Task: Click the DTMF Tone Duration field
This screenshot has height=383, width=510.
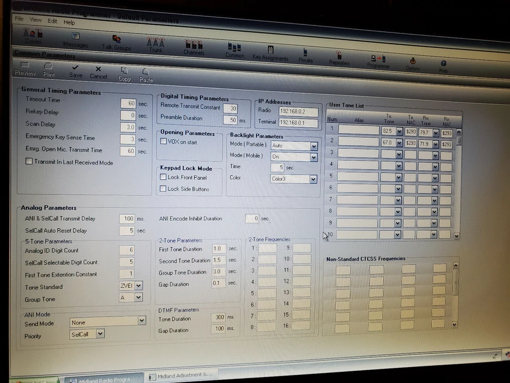Action: 218,317
